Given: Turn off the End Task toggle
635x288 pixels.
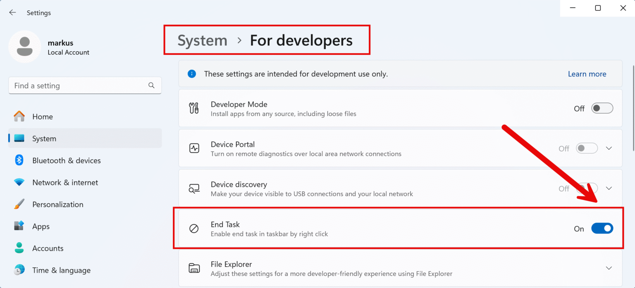Looking at the screenshot, I should [602, 228].
